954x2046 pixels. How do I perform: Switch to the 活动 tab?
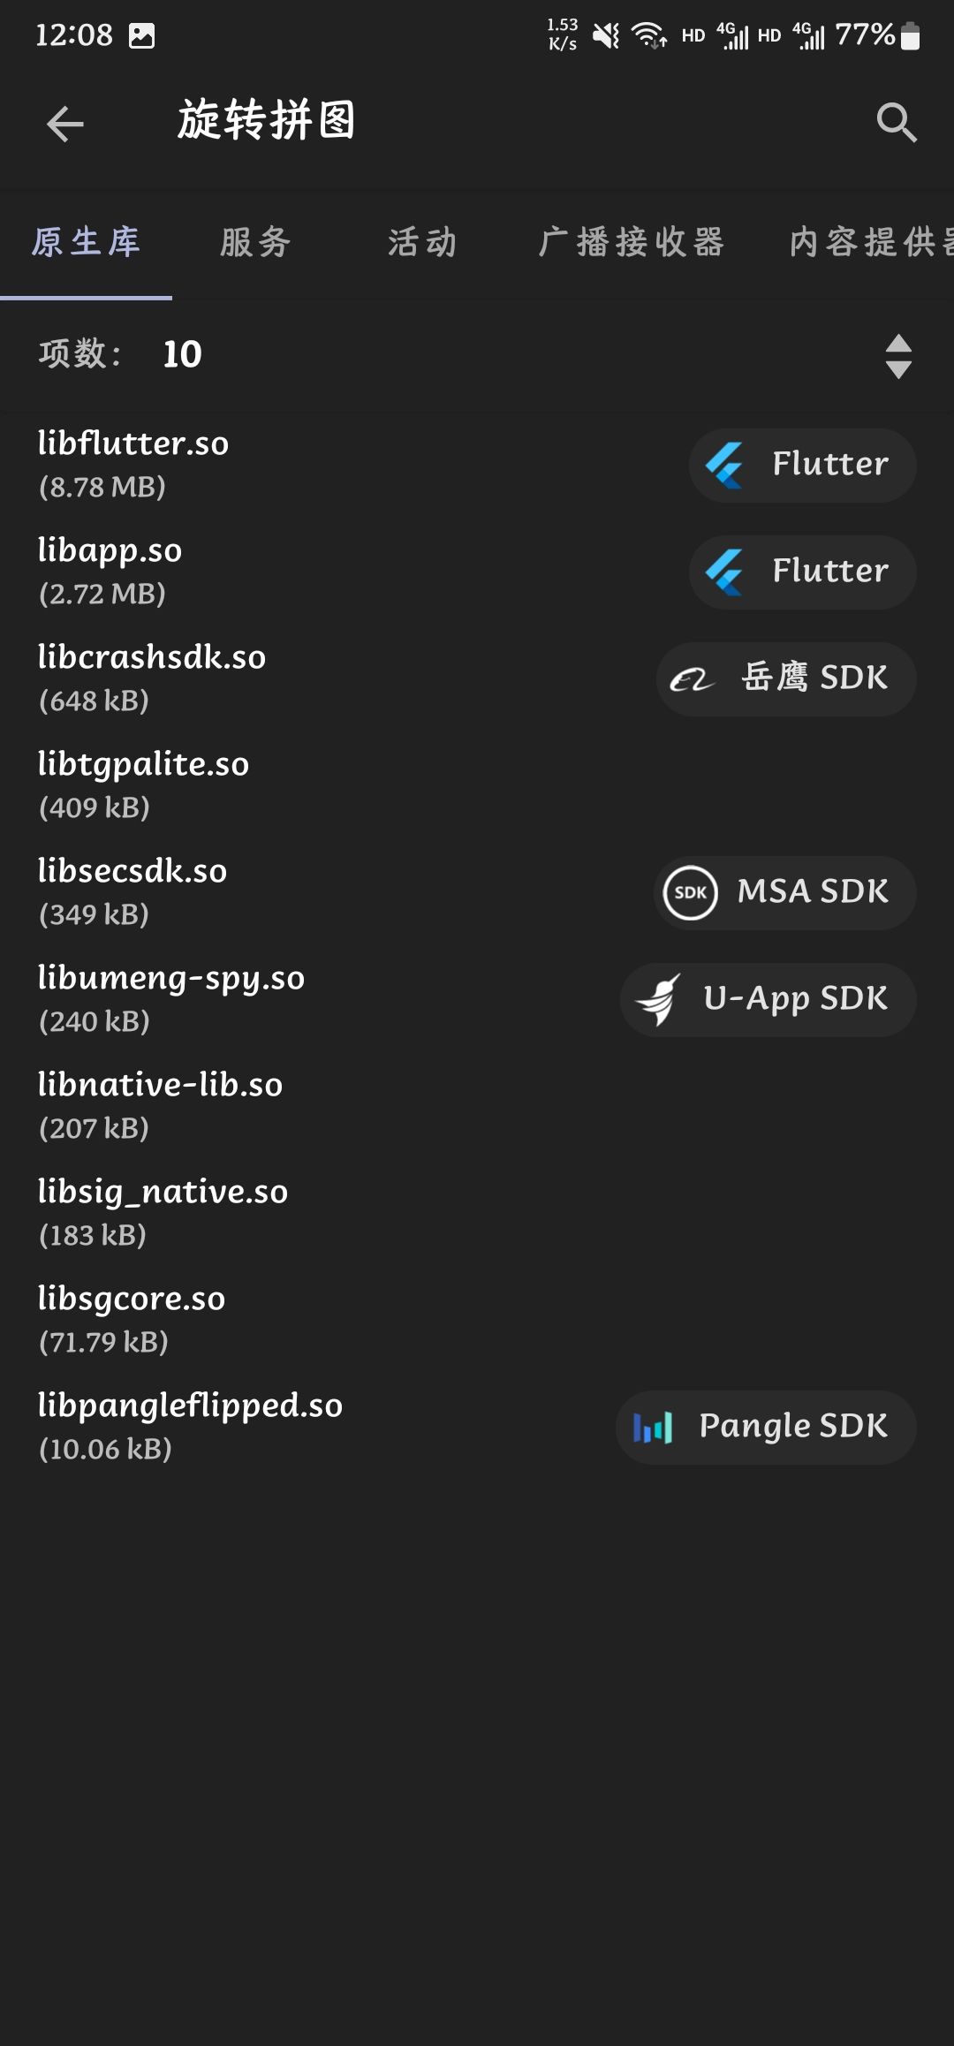coord(422,242)
